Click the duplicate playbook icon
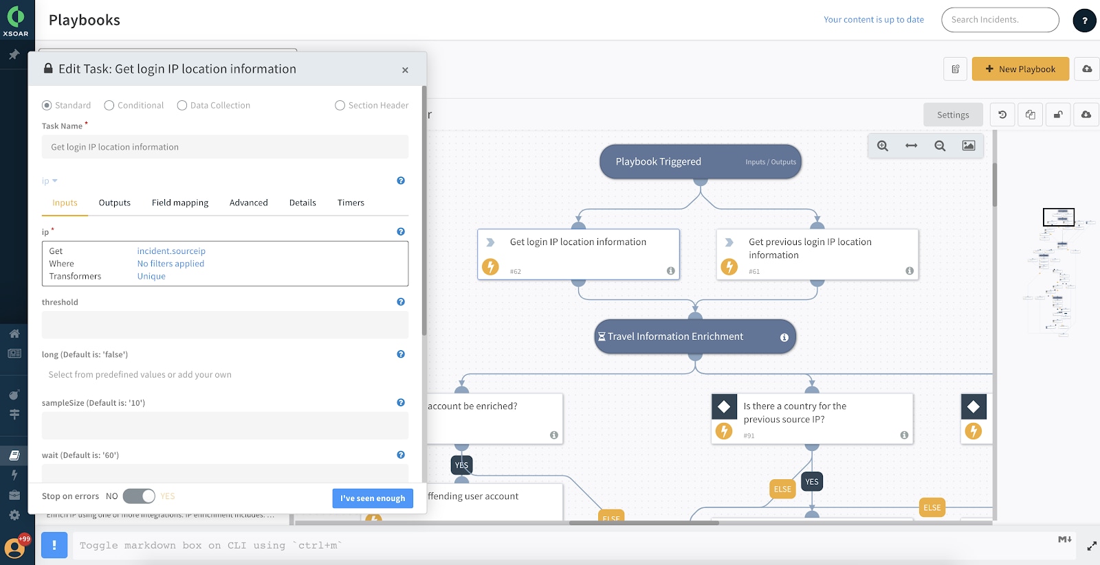Image resolution: width=1100 pixels, height=565 pixels. (1030, 115)
